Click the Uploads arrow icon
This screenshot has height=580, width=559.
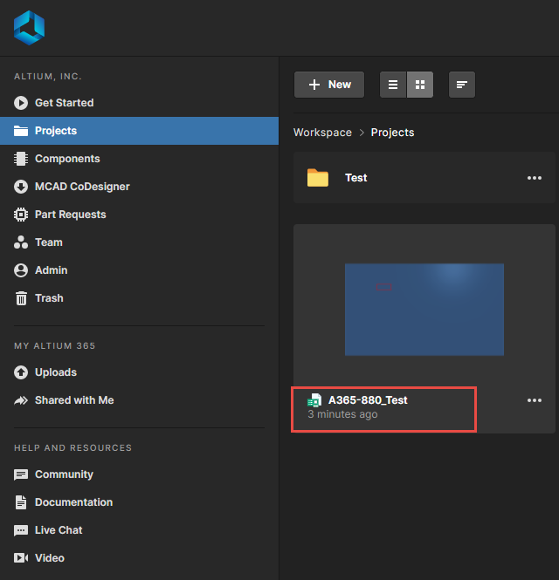coord(21,372)
